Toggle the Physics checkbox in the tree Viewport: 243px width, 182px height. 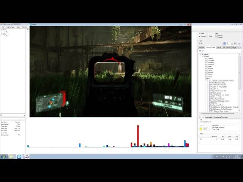point(207,69)
